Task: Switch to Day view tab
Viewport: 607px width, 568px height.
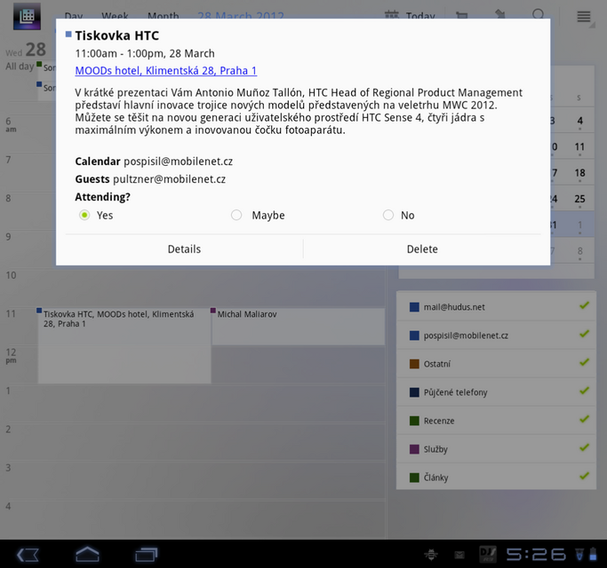Action: pyautogui.click(x=74, y=16)
